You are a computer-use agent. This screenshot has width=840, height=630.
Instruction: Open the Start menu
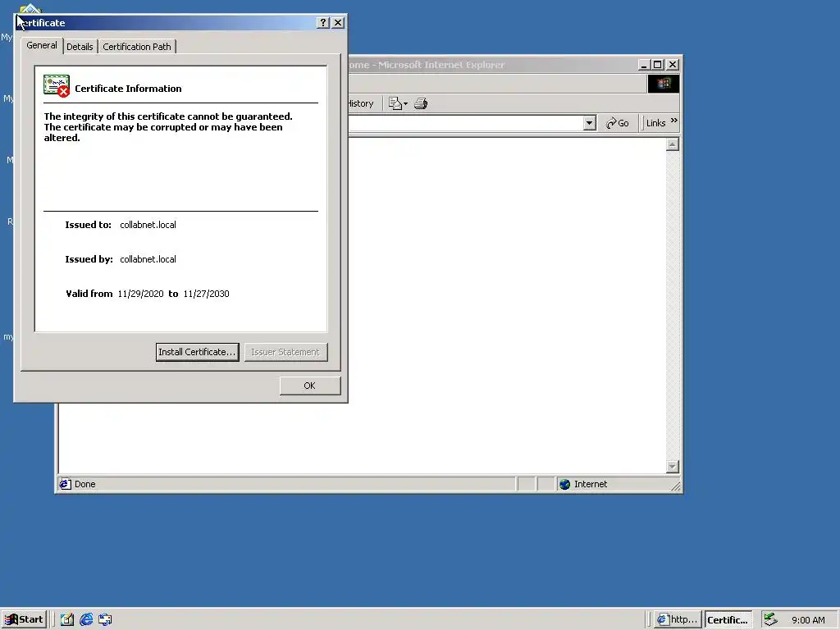(24, 619)
